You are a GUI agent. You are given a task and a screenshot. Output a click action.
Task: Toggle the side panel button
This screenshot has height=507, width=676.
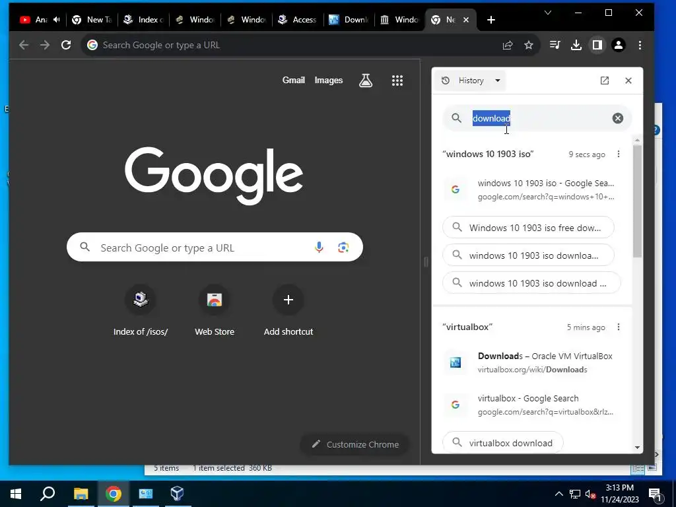[597, 45]
